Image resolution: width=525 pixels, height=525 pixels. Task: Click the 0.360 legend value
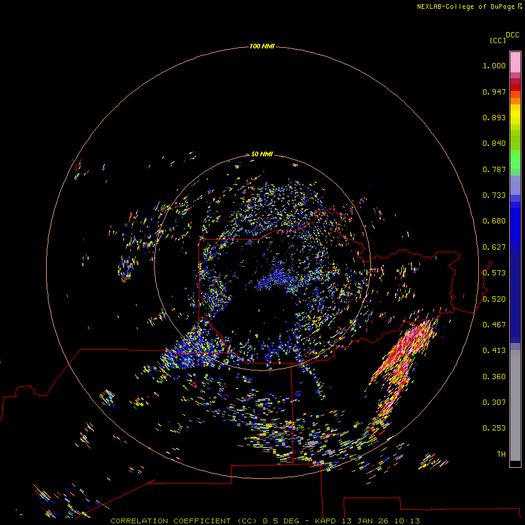pos(494,377)
